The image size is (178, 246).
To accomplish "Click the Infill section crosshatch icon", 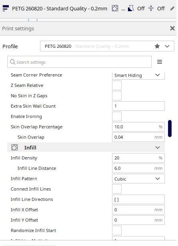I will tap(14, 148).
